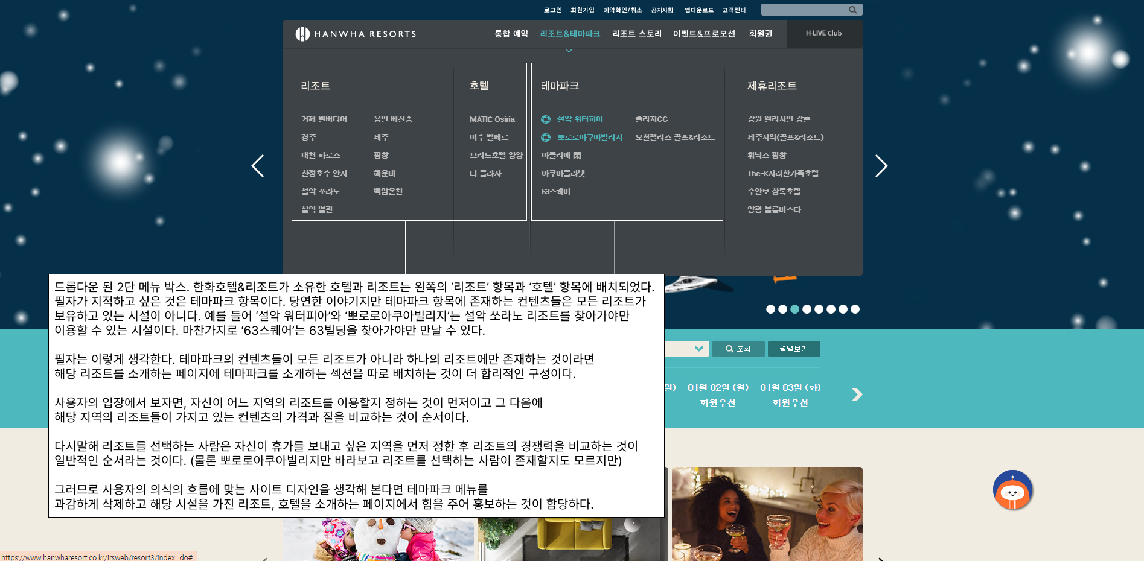Open the teal dropdown beside the 조회 button
This screenshot has width=1144, height=561.
click(699, 348)
